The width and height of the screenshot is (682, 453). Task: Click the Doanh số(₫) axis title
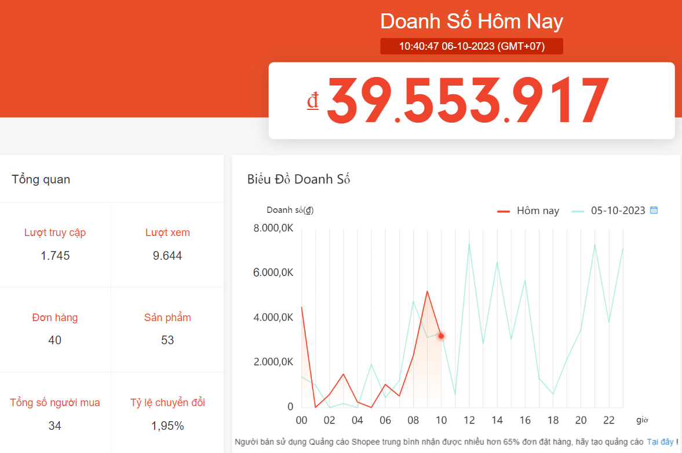pos(290,210)
